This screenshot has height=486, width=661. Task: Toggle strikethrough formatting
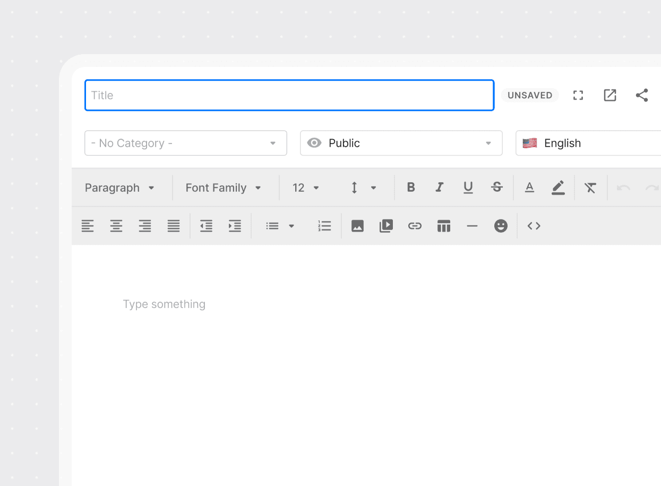pyautogui.click(x=497, y=187)
